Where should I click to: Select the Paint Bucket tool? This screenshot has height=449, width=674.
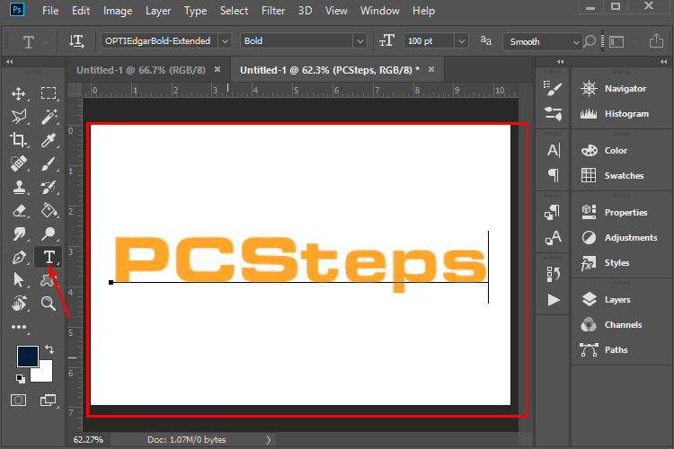coord(49,210)
